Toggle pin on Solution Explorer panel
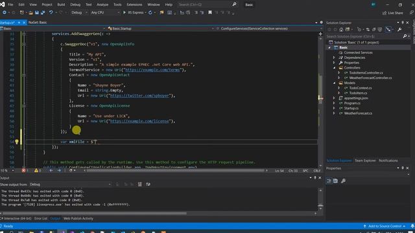This screenshot has width=415, height=233. (x=403, y=23)
